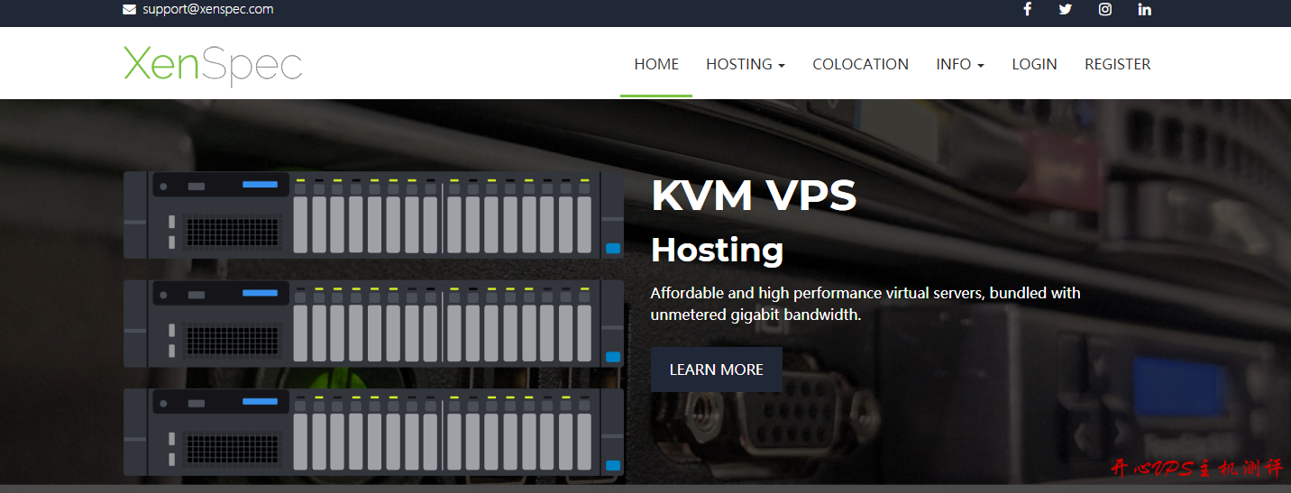
Task: Open the Facebook social icon
Action: point(1027,10)
